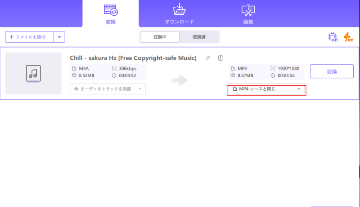
Task: Click the file title Chill - sakura Hz
Action: 133,58
